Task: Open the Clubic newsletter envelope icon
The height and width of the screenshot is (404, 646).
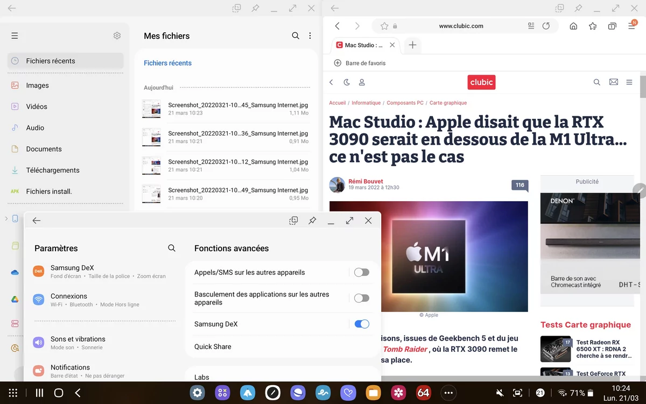Action: pos(613,82)
